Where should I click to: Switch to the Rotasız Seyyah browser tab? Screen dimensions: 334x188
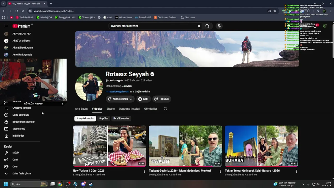pos(27,4)
